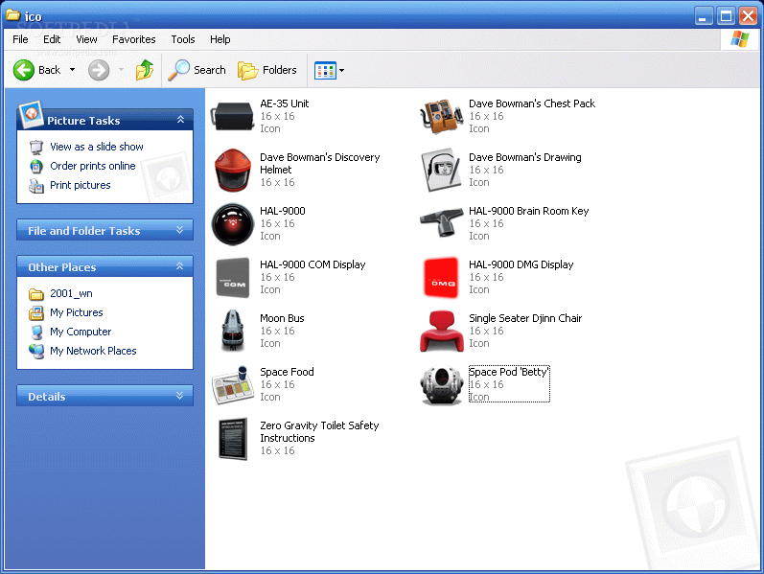Click the green Back arrow button
764x574 pixels.
pos(23,70)
